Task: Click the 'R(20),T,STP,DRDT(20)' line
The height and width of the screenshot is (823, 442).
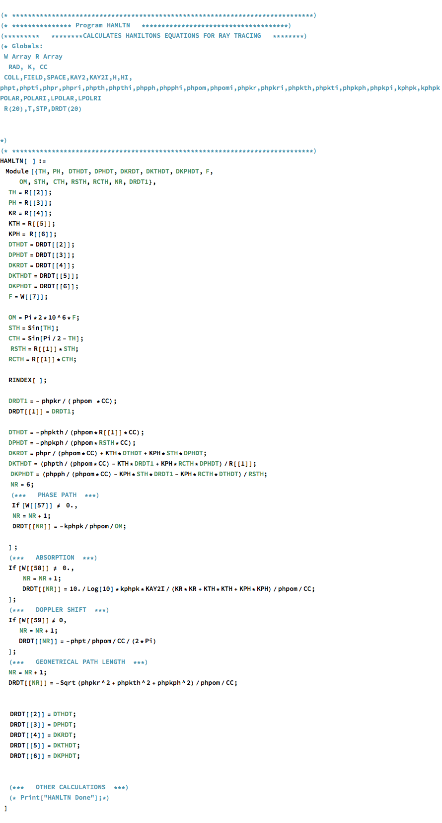Action: (x=43, y=109)
